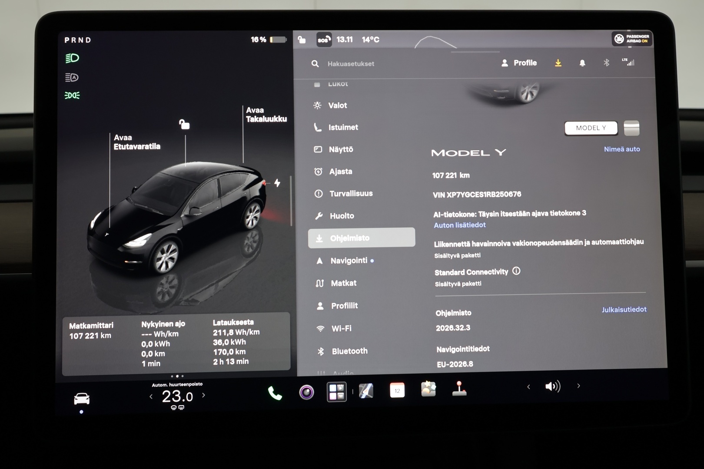Open the Julkaisutiedot release notes link
This screenshot has width=704, height=469.
[x=624, y=310]
